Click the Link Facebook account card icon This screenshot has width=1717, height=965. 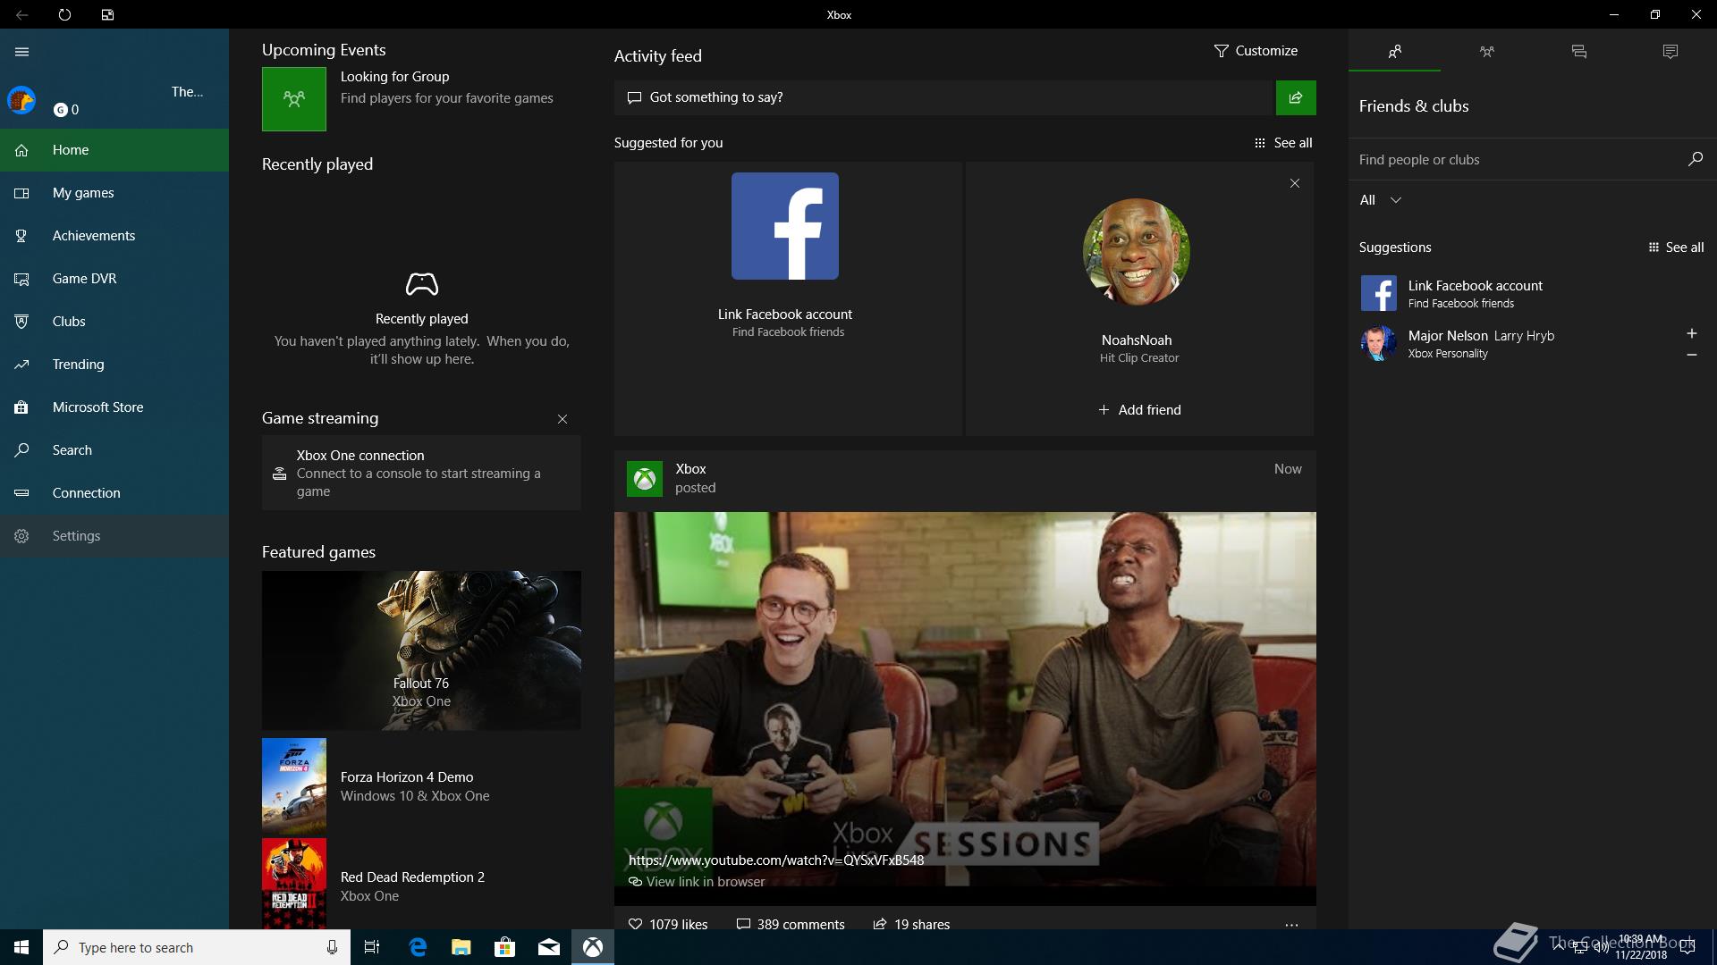785,226
